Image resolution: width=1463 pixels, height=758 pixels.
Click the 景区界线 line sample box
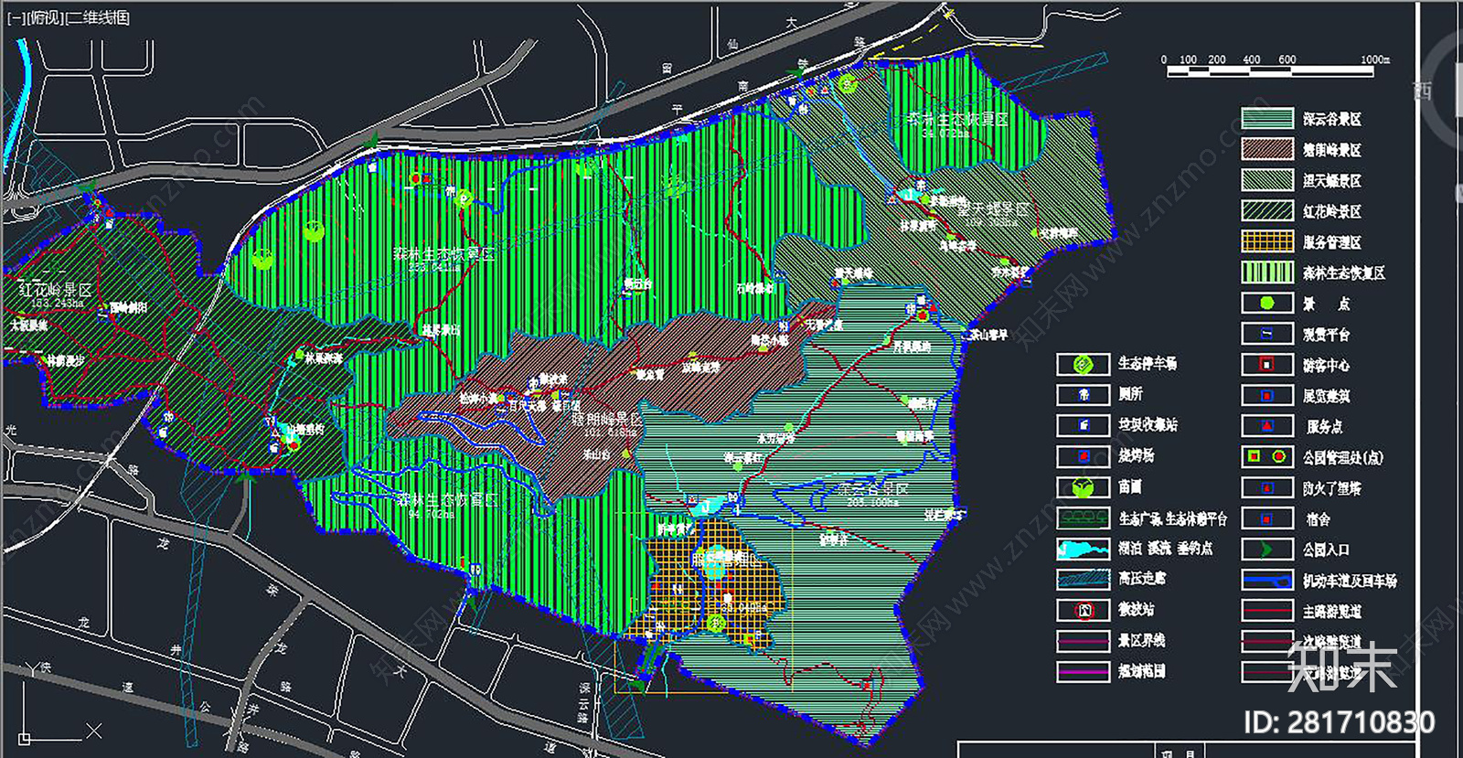click(1083, 640)
